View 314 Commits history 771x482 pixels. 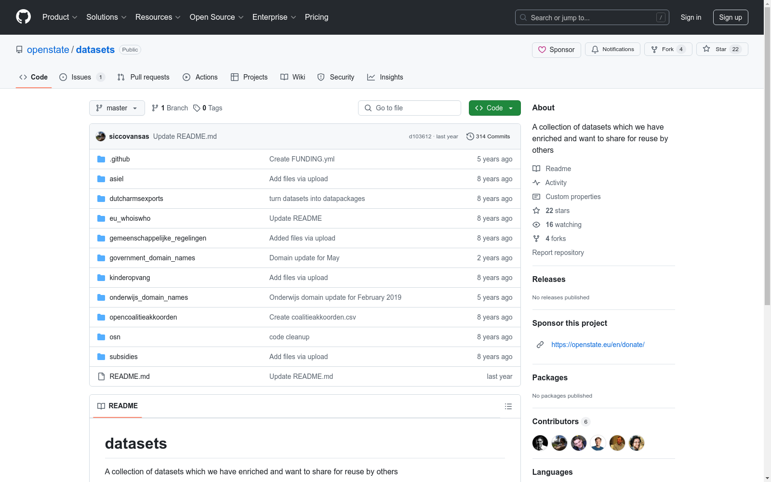(488, 136)
